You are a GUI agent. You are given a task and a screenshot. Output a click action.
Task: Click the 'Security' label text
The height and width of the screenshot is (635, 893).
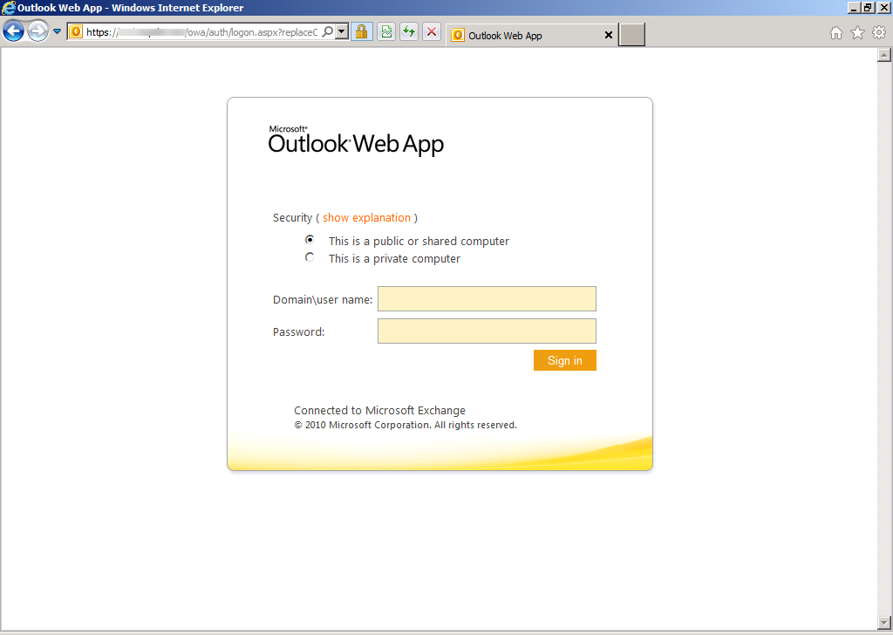pyautogui.click(x=293, y=217)
